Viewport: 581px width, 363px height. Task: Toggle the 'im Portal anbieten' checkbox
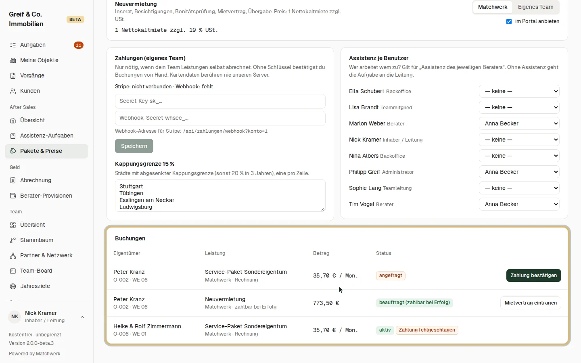click(x=509, y=21)
